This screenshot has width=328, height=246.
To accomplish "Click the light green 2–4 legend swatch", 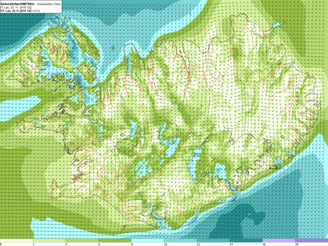I will [x=49, y=241].
